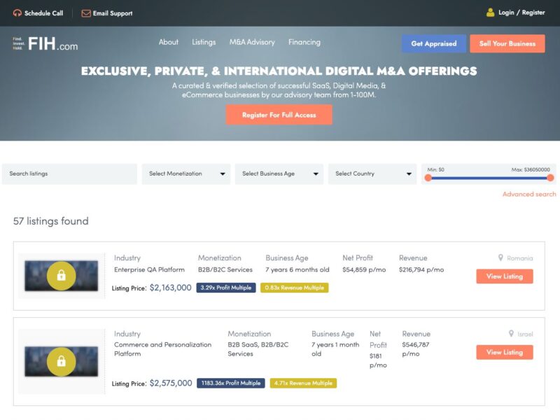Open the About menu item
The height and width of the screenshot is (420, 560).
(169, 42)
